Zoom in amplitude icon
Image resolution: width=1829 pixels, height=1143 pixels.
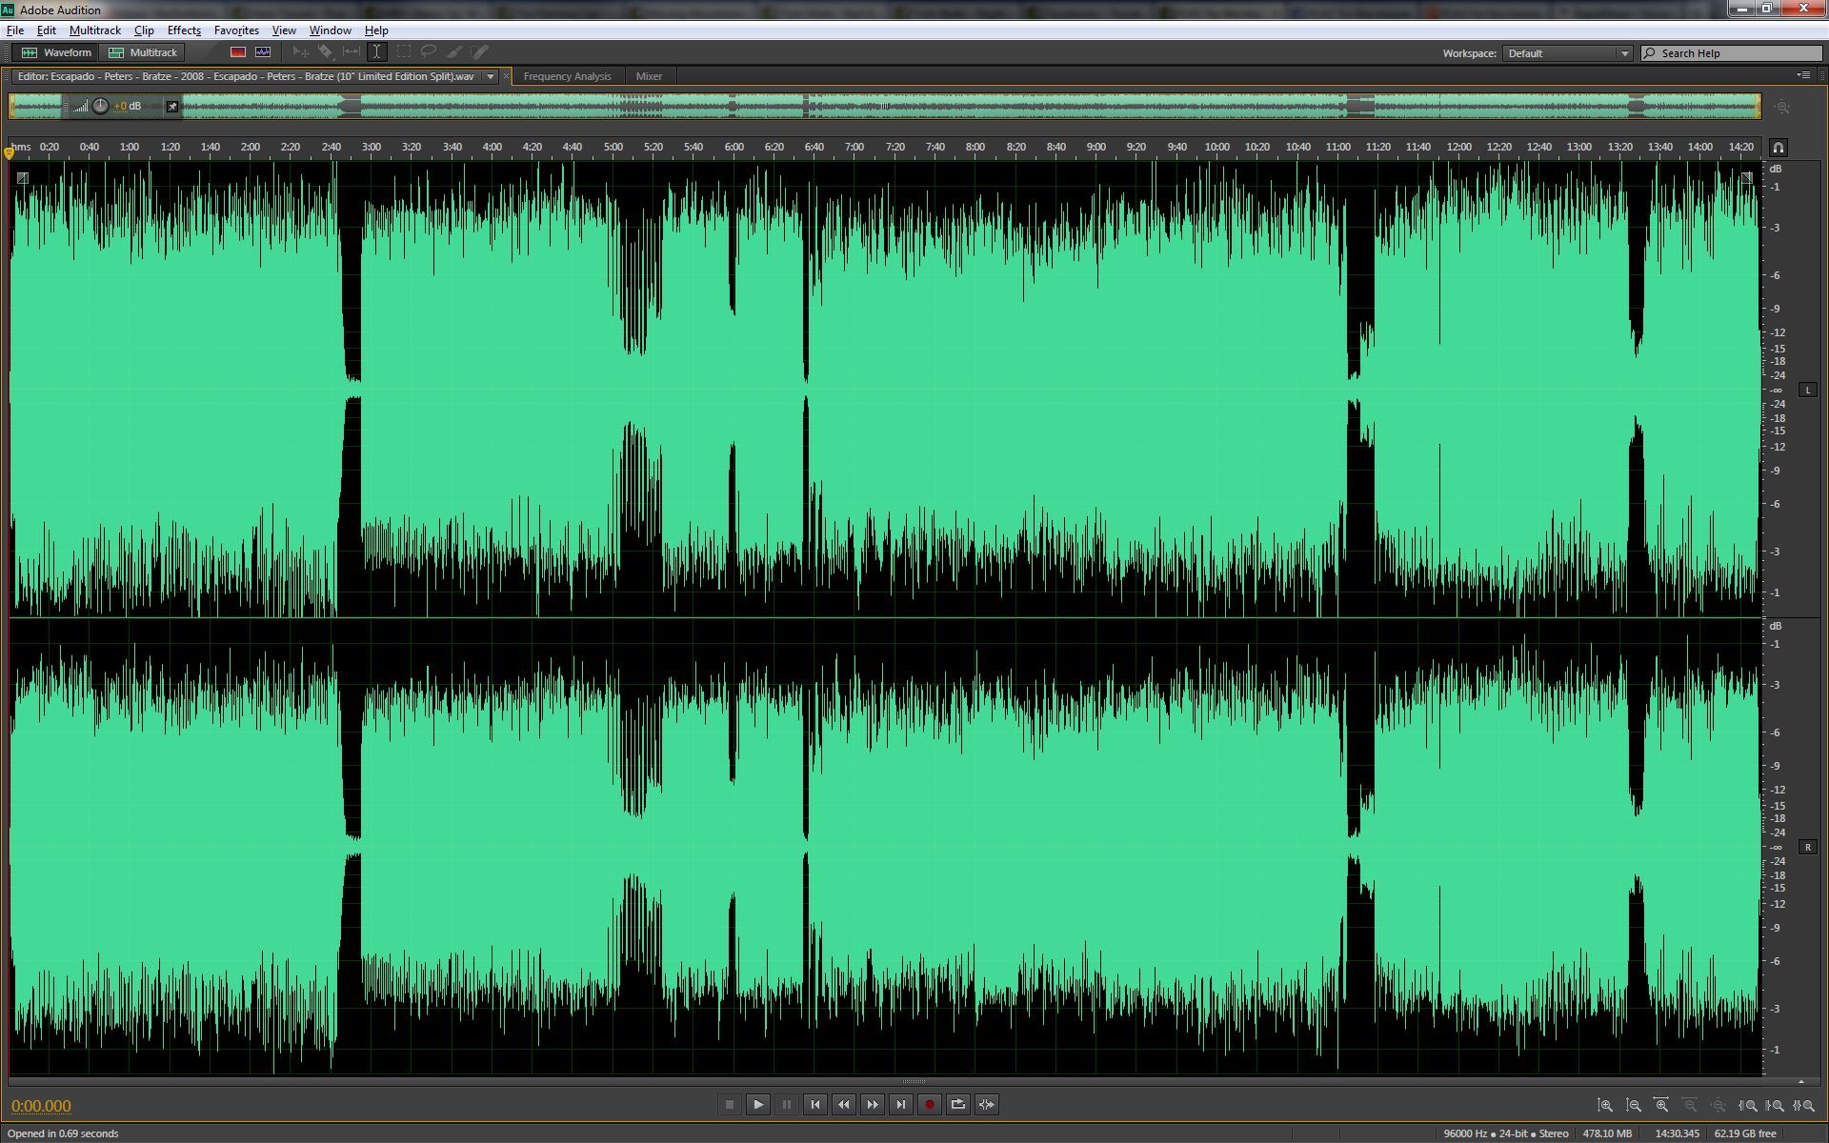point(1605,1106)
